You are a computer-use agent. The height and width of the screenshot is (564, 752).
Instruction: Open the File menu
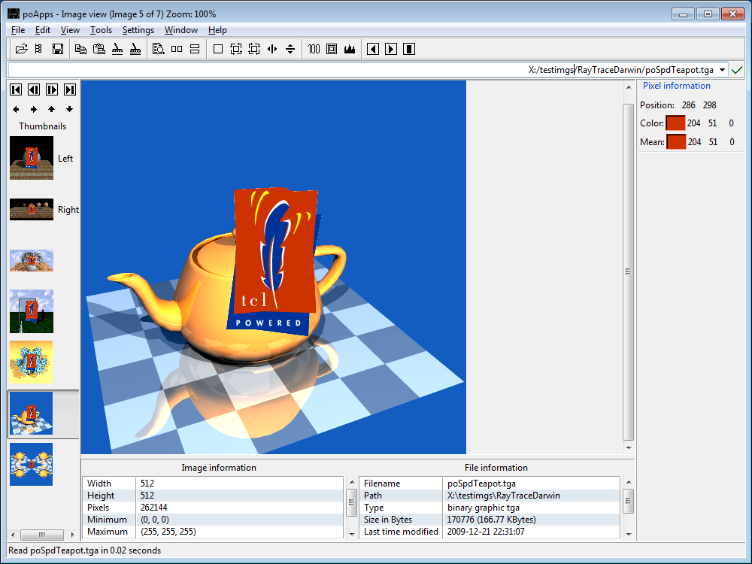18,30
